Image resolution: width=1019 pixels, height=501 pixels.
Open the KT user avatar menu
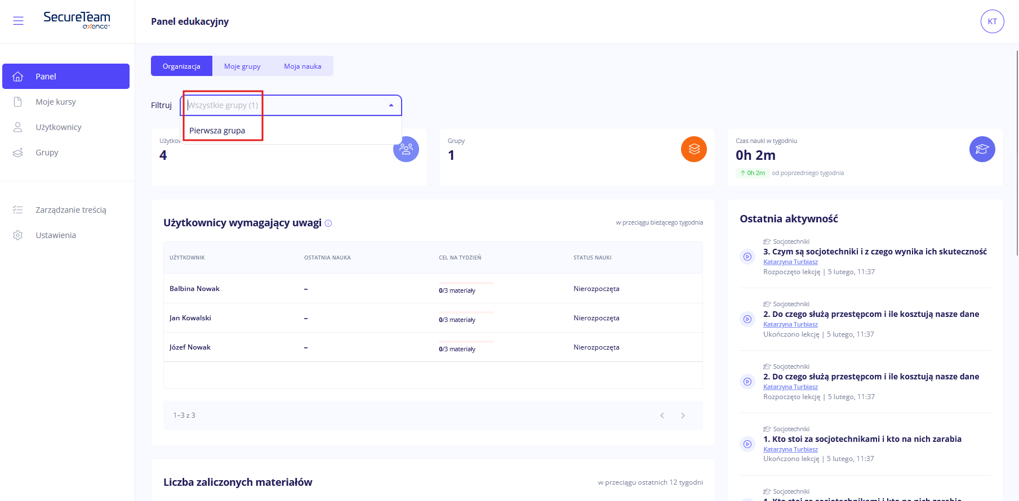tap(992, 21)
